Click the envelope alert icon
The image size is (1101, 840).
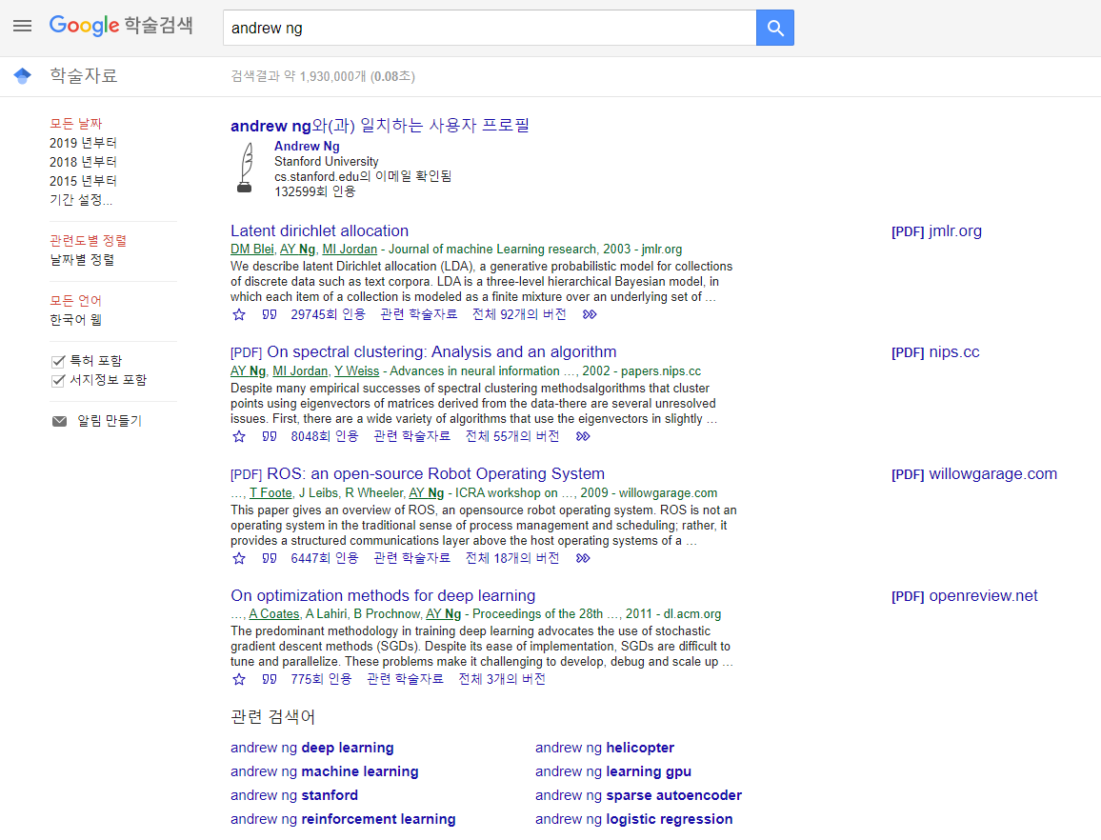coord(60,421)
